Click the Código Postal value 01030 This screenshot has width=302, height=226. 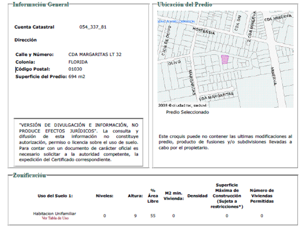(75, 69)
